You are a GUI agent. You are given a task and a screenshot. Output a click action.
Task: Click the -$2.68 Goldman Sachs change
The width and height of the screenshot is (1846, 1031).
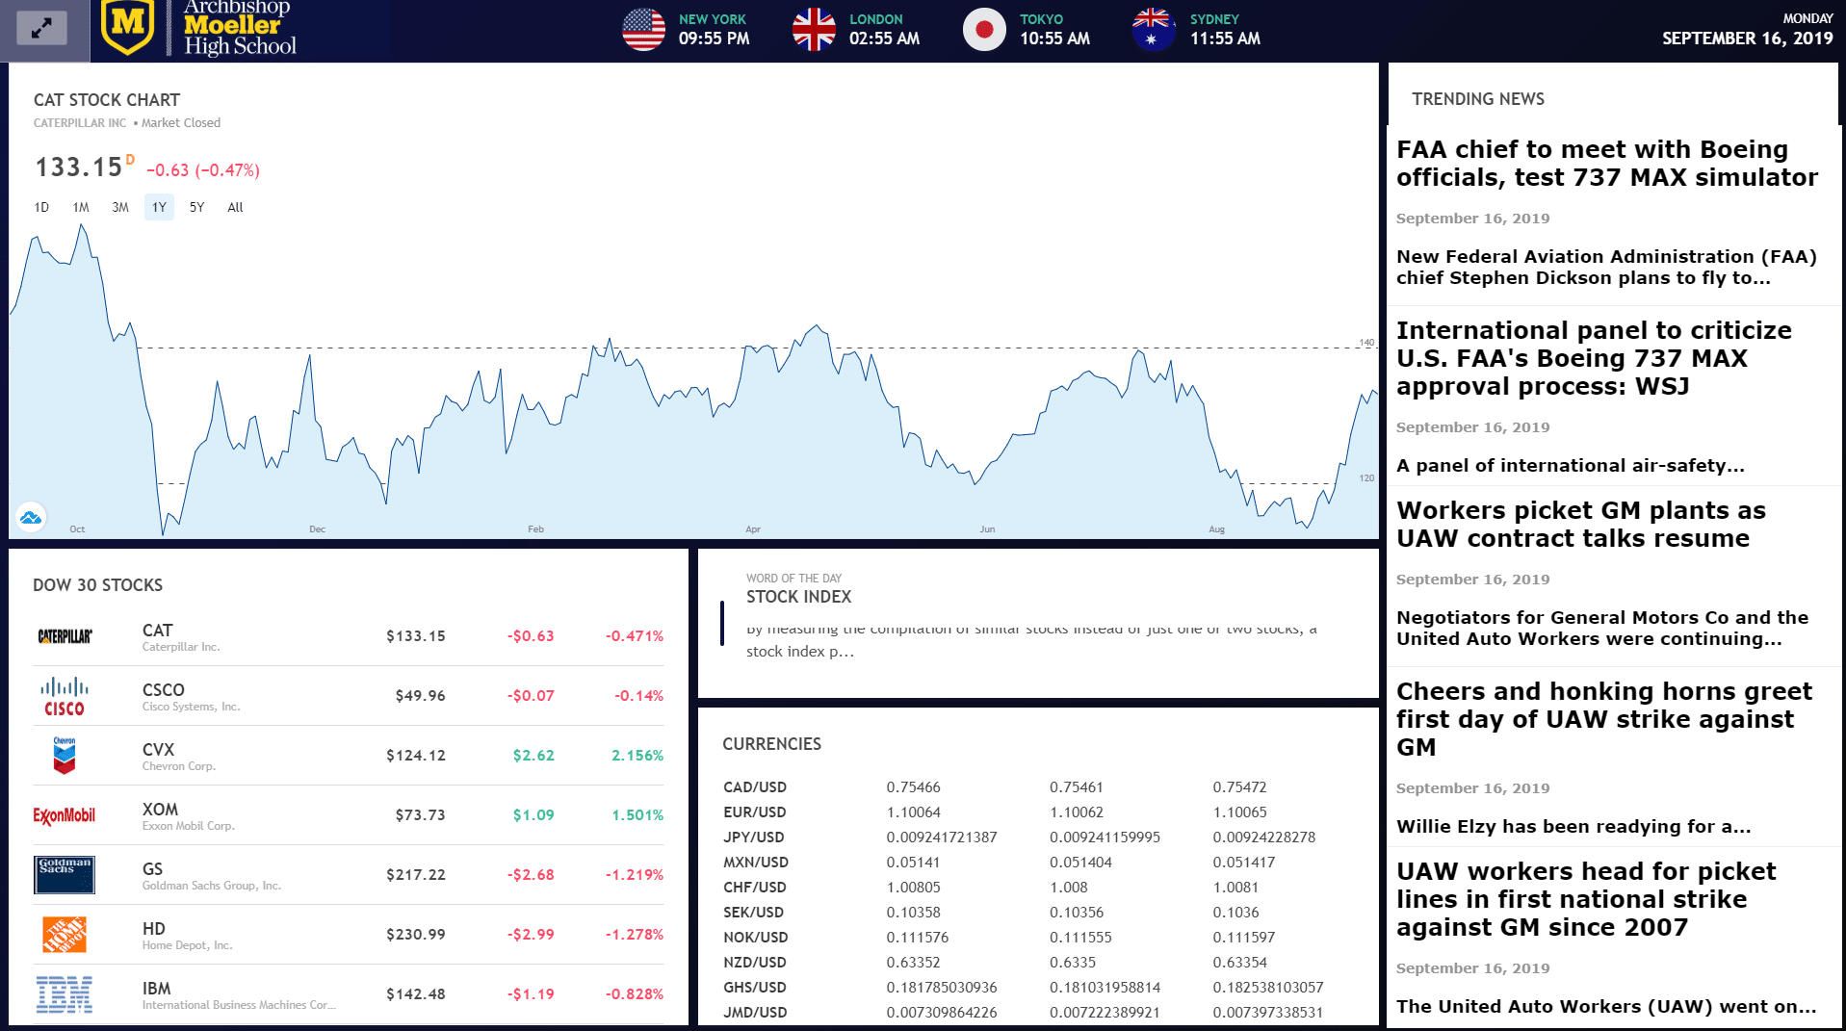pyautogui.click(x=531, y=875)
